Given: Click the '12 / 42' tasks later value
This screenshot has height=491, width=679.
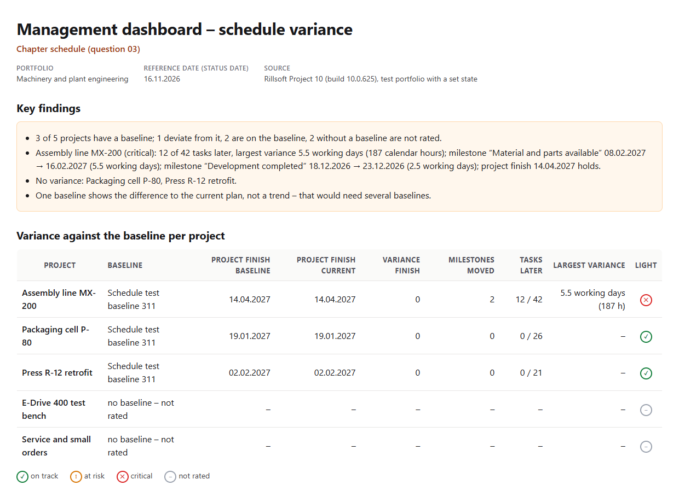Looking at the screenshot, I should [x=529, y=300].
